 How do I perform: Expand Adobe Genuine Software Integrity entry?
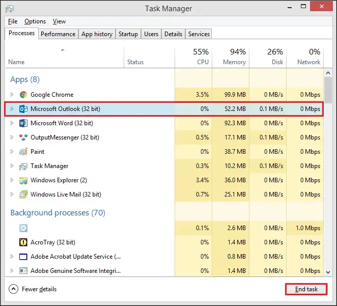(x=12, y=271)
